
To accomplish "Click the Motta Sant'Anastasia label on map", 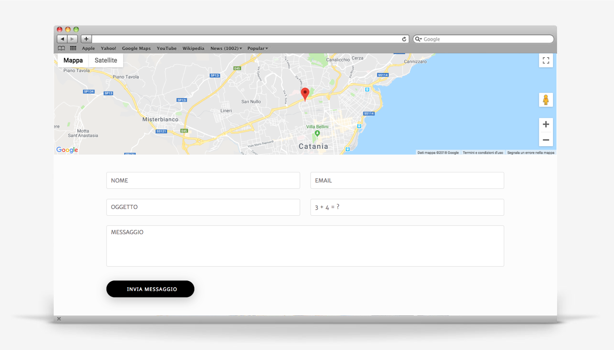I will 83,133.
